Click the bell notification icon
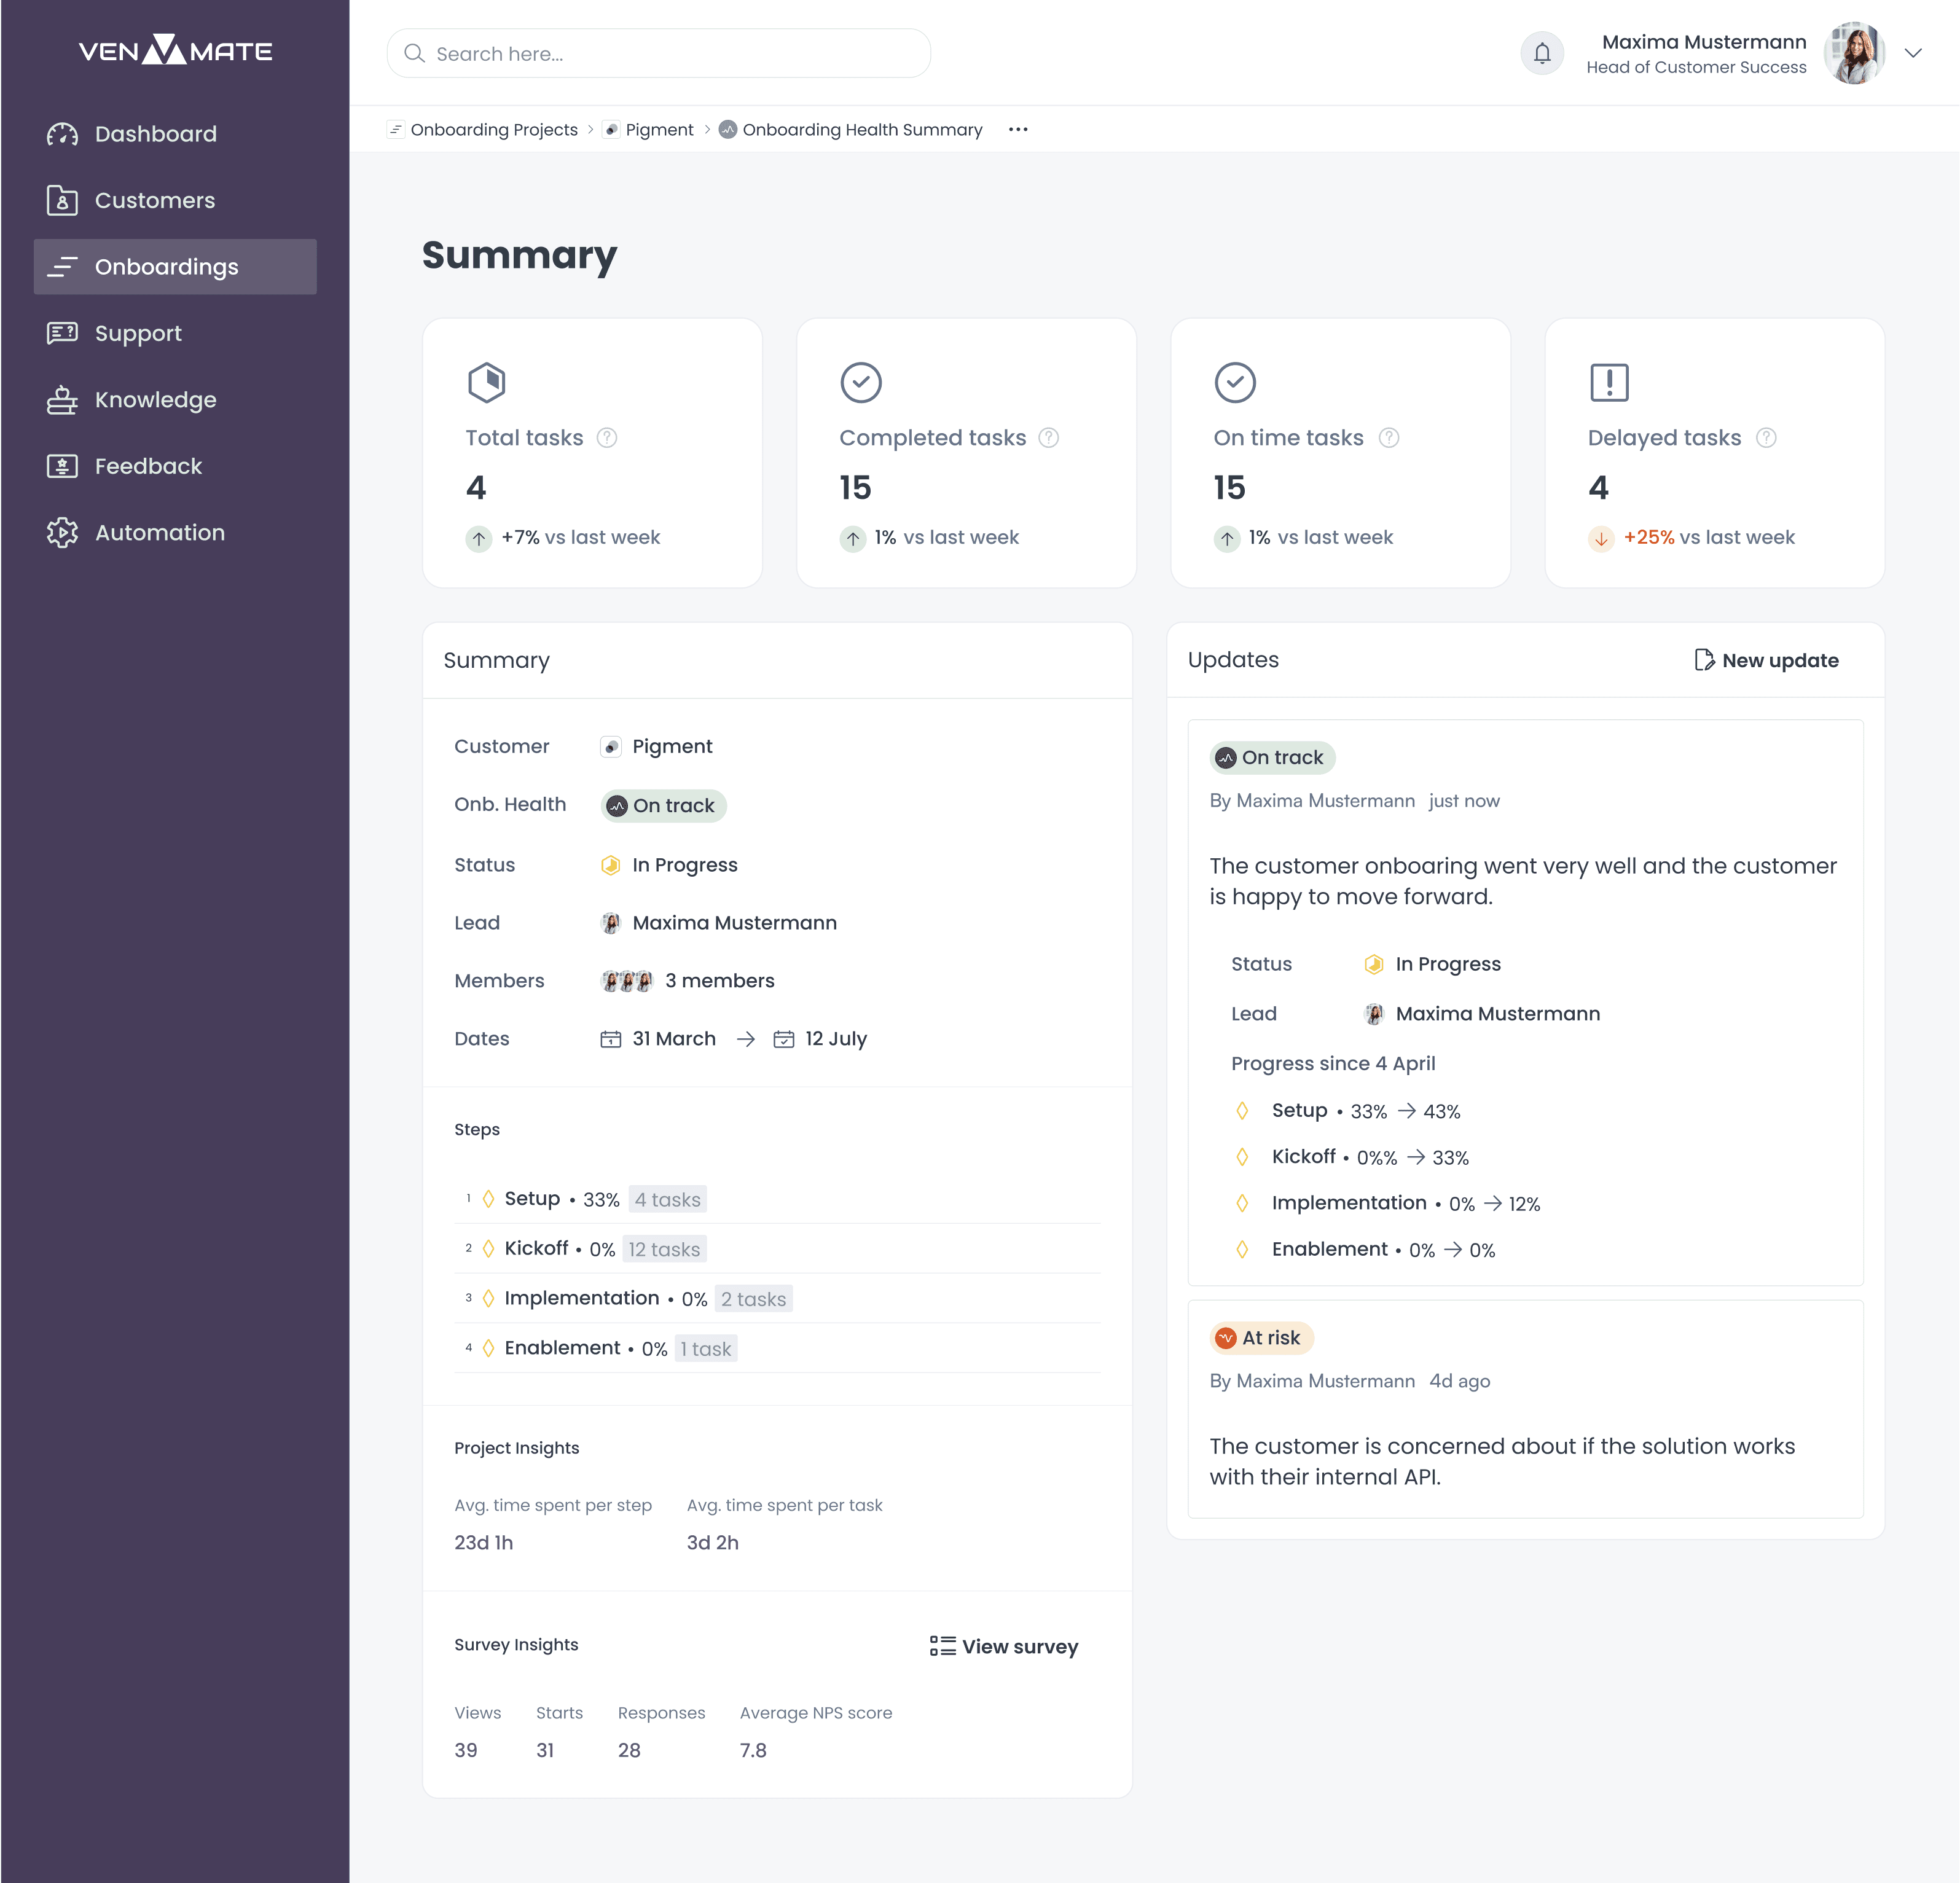1960x1883 pixels. pos(1540,52)
